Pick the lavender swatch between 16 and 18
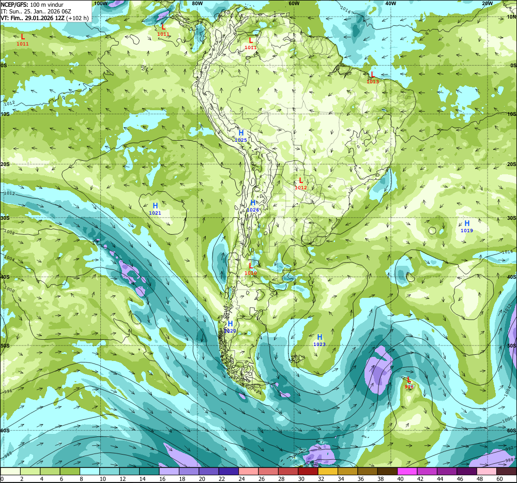The height and width of the screenshot is (483, 517). tap(169, 472)
